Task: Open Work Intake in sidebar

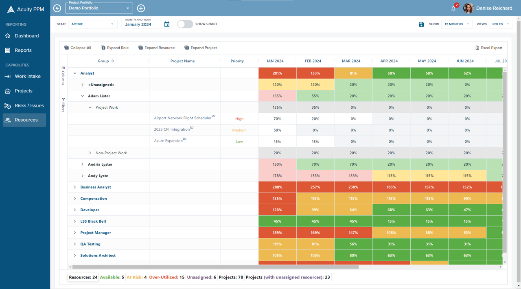Action: 24,76
